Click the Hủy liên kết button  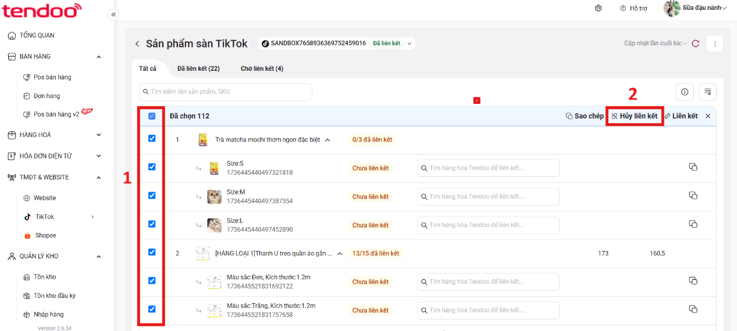pyautogui.click(x=634, y=116)
